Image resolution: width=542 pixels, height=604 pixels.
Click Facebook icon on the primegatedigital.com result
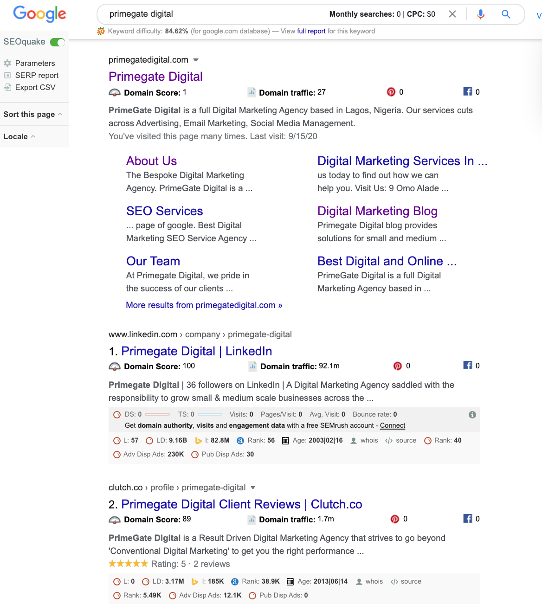[468, 91]
